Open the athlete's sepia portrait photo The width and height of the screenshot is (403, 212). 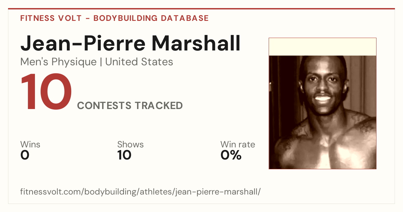click(x=322, y=112)
